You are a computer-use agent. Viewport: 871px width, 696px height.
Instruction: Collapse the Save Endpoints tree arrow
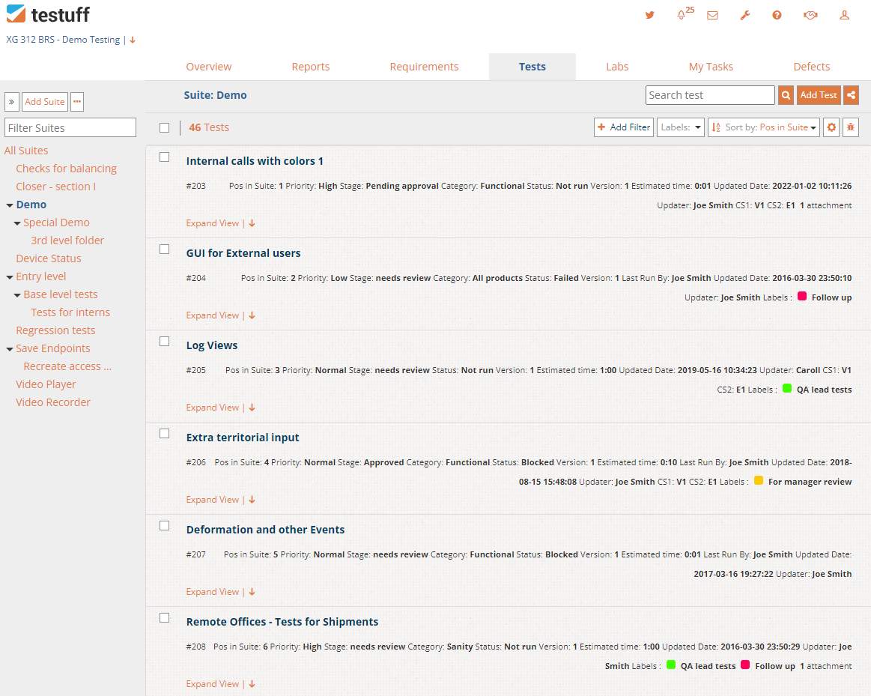click(10, 349)
